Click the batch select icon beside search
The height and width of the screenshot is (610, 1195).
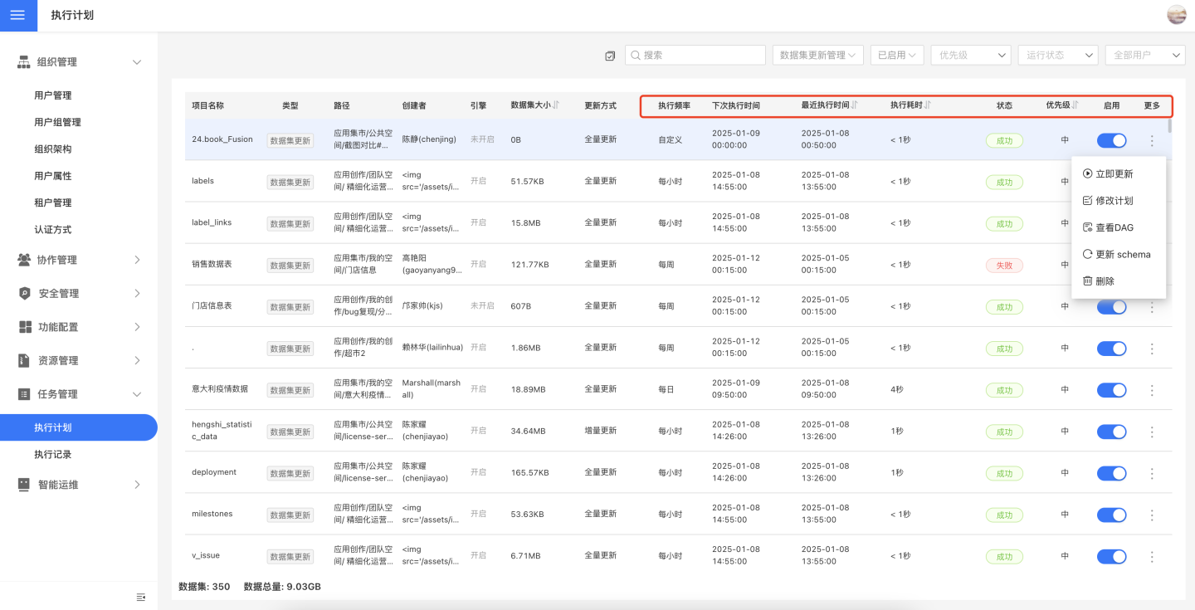[x=610, y=56]
